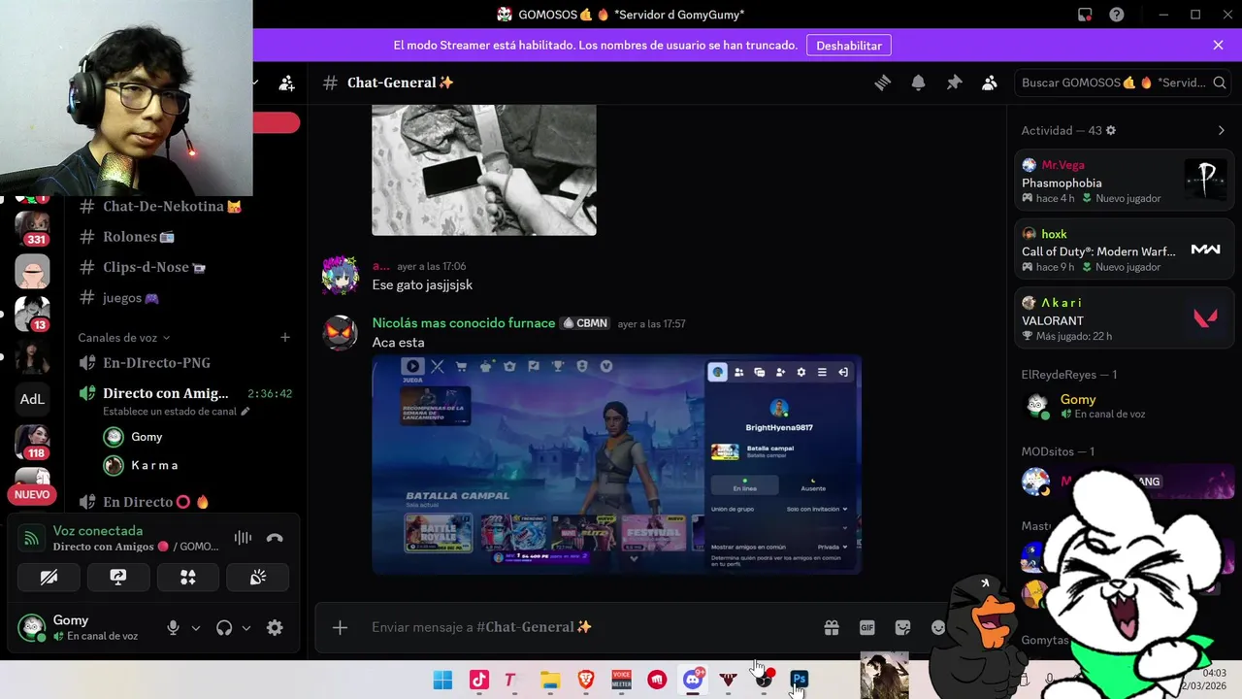Open the sticker picker icon
Image resolution: width=1242 pixels, height=699 pixels.
click(902, 628)
